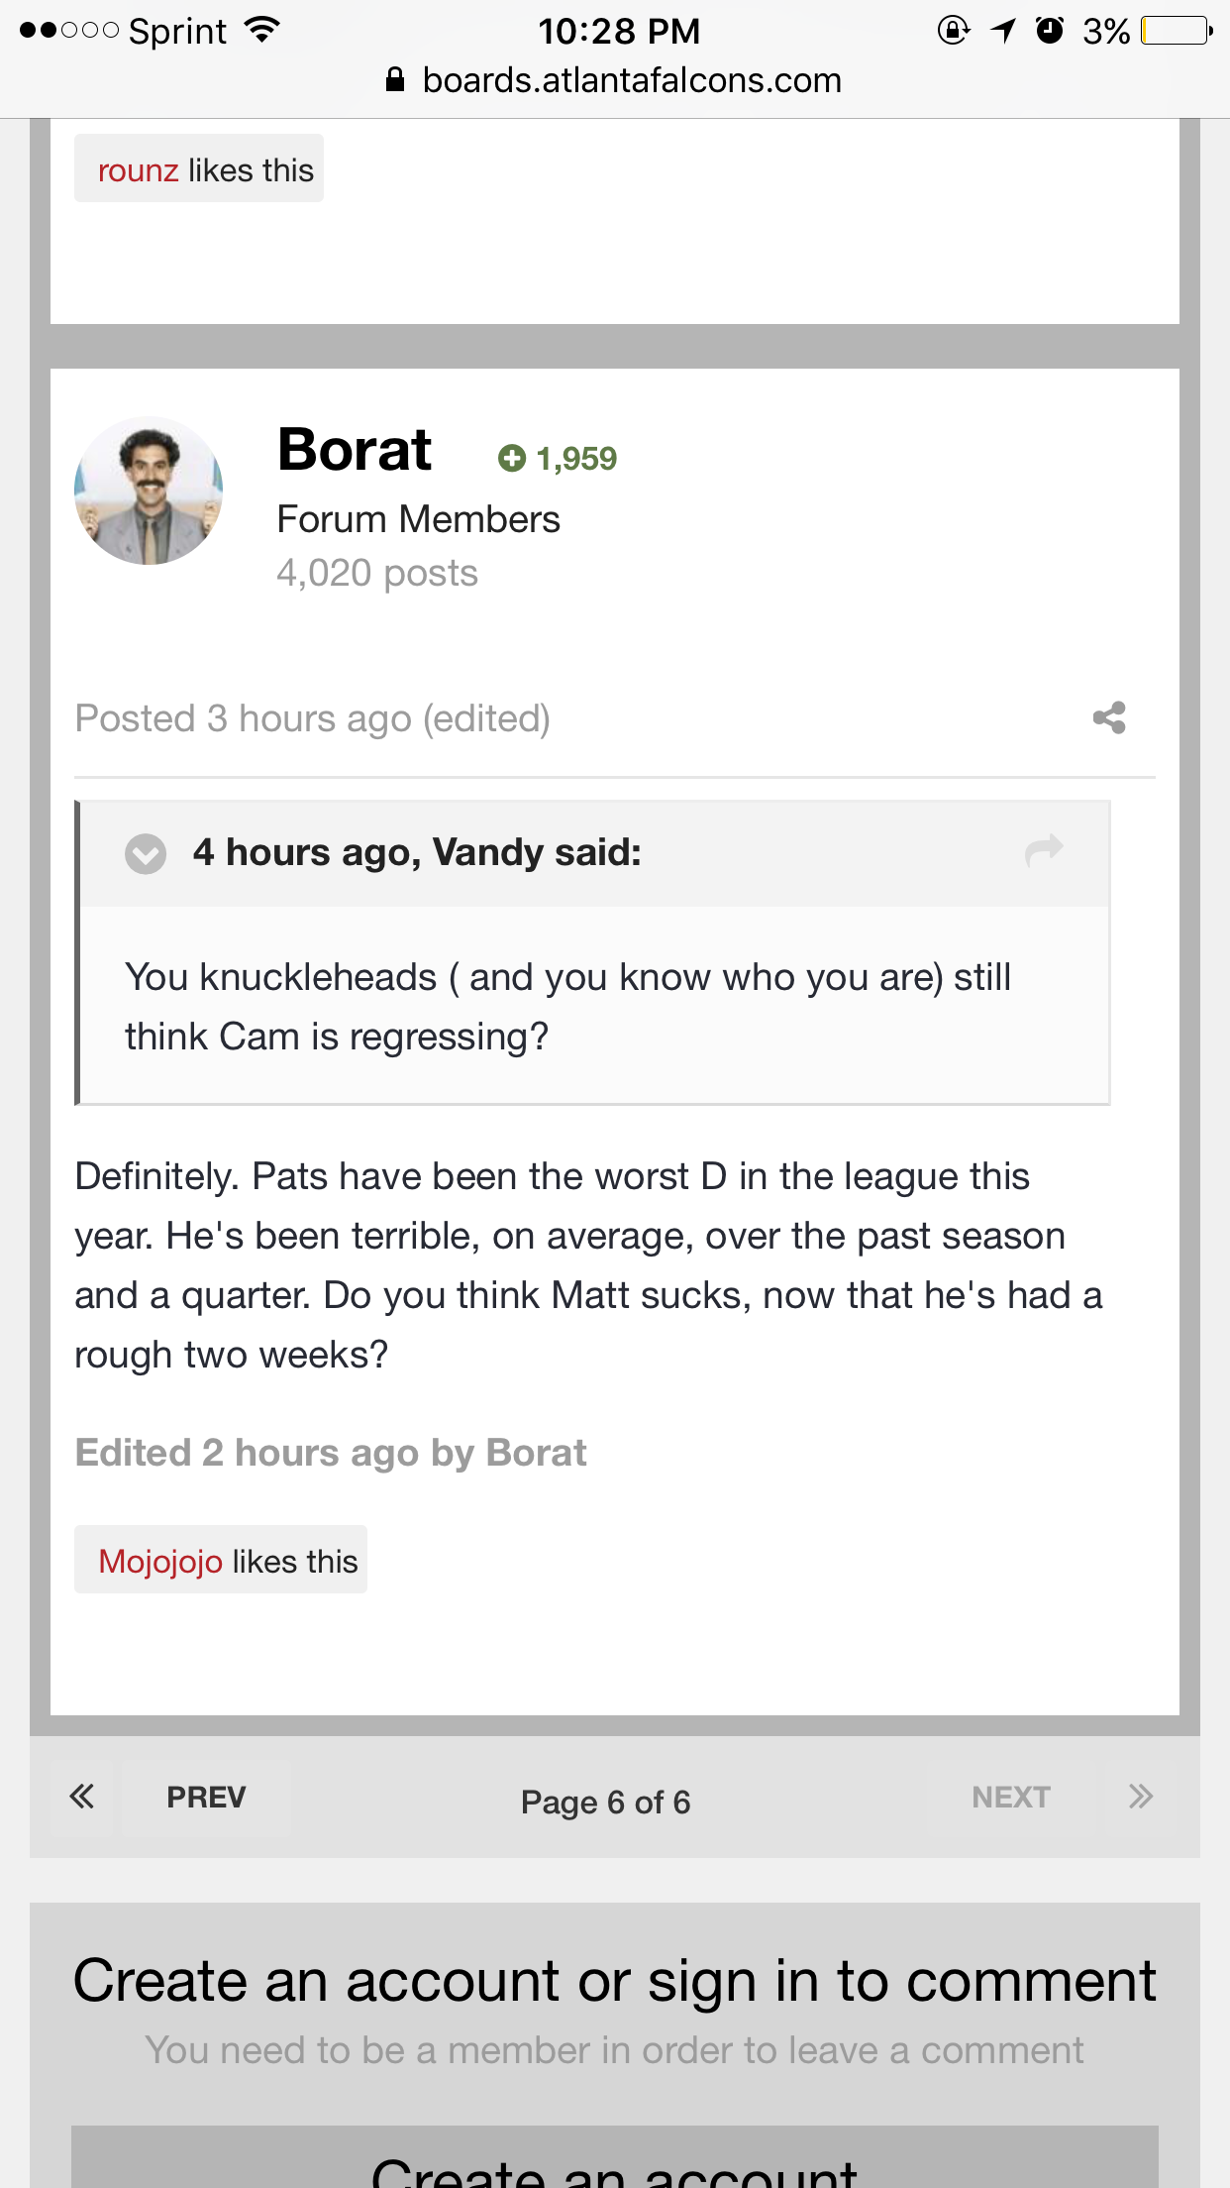Open the Page 6 of 6 selector
This screenshot has width=1230, height=2188.
click(605, 1802)
